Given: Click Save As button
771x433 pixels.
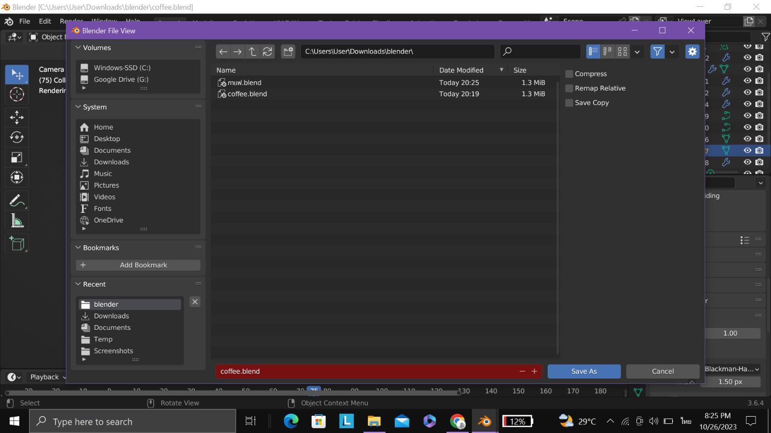Looking at the screenshot, I should tap(584, 371).
